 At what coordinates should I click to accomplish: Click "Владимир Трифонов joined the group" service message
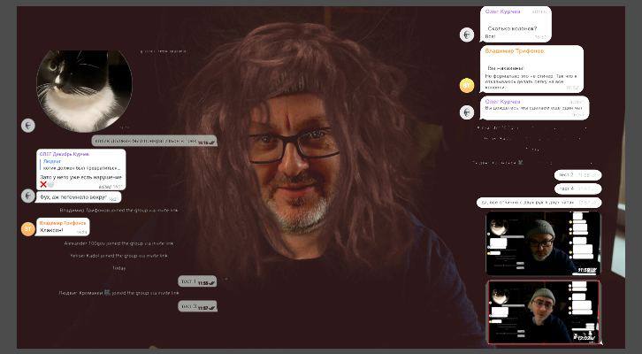pos(118,211)
